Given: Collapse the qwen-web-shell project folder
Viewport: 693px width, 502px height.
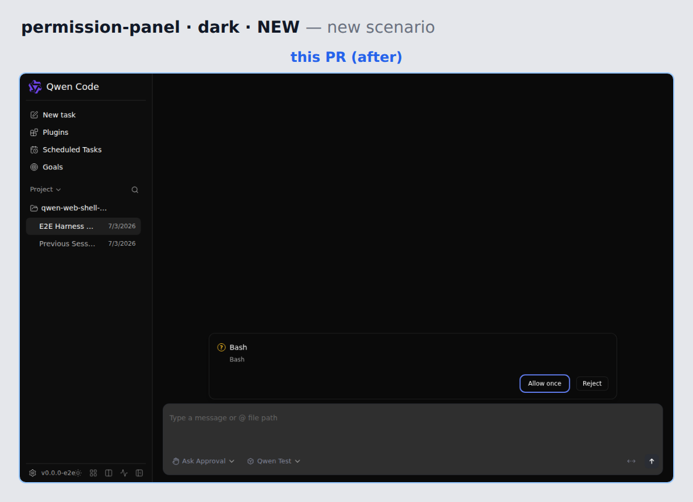Looking at the screenshot, I should pos(68,208).
